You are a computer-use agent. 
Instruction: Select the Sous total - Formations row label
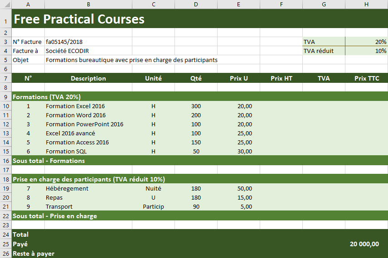click(x=49, y=161)
